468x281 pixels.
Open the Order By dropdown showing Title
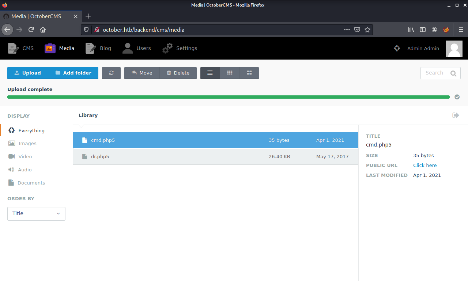coord(36,213)
